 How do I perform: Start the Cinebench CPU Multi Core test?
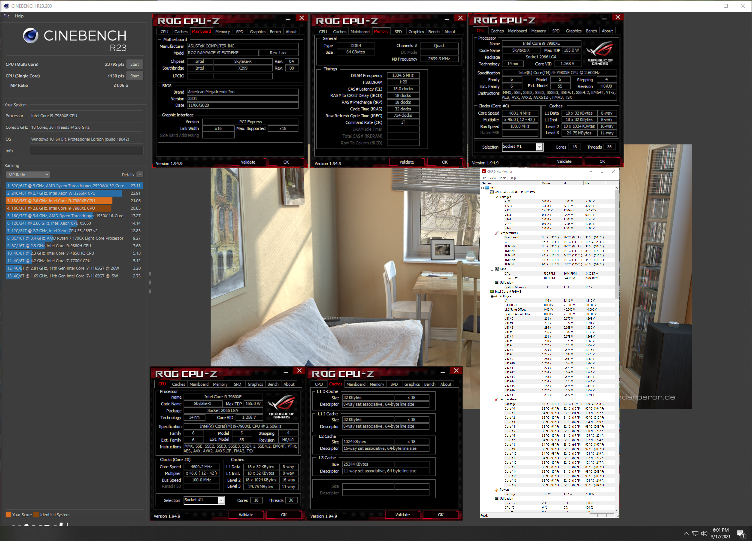[x=134, y=64]
